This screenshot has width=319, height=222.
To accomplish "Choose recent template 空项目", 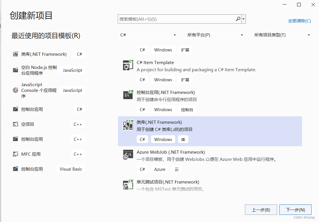I will (28, 124).
